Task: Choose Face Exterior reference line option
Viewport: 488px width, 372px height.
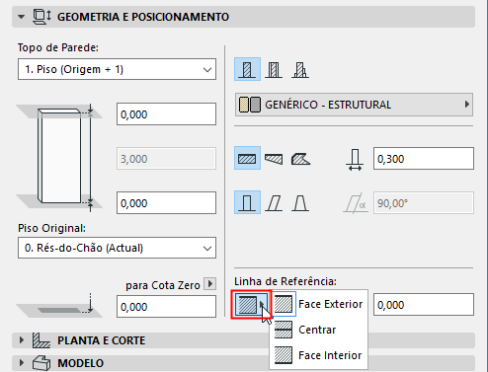Action: point(318,304)
